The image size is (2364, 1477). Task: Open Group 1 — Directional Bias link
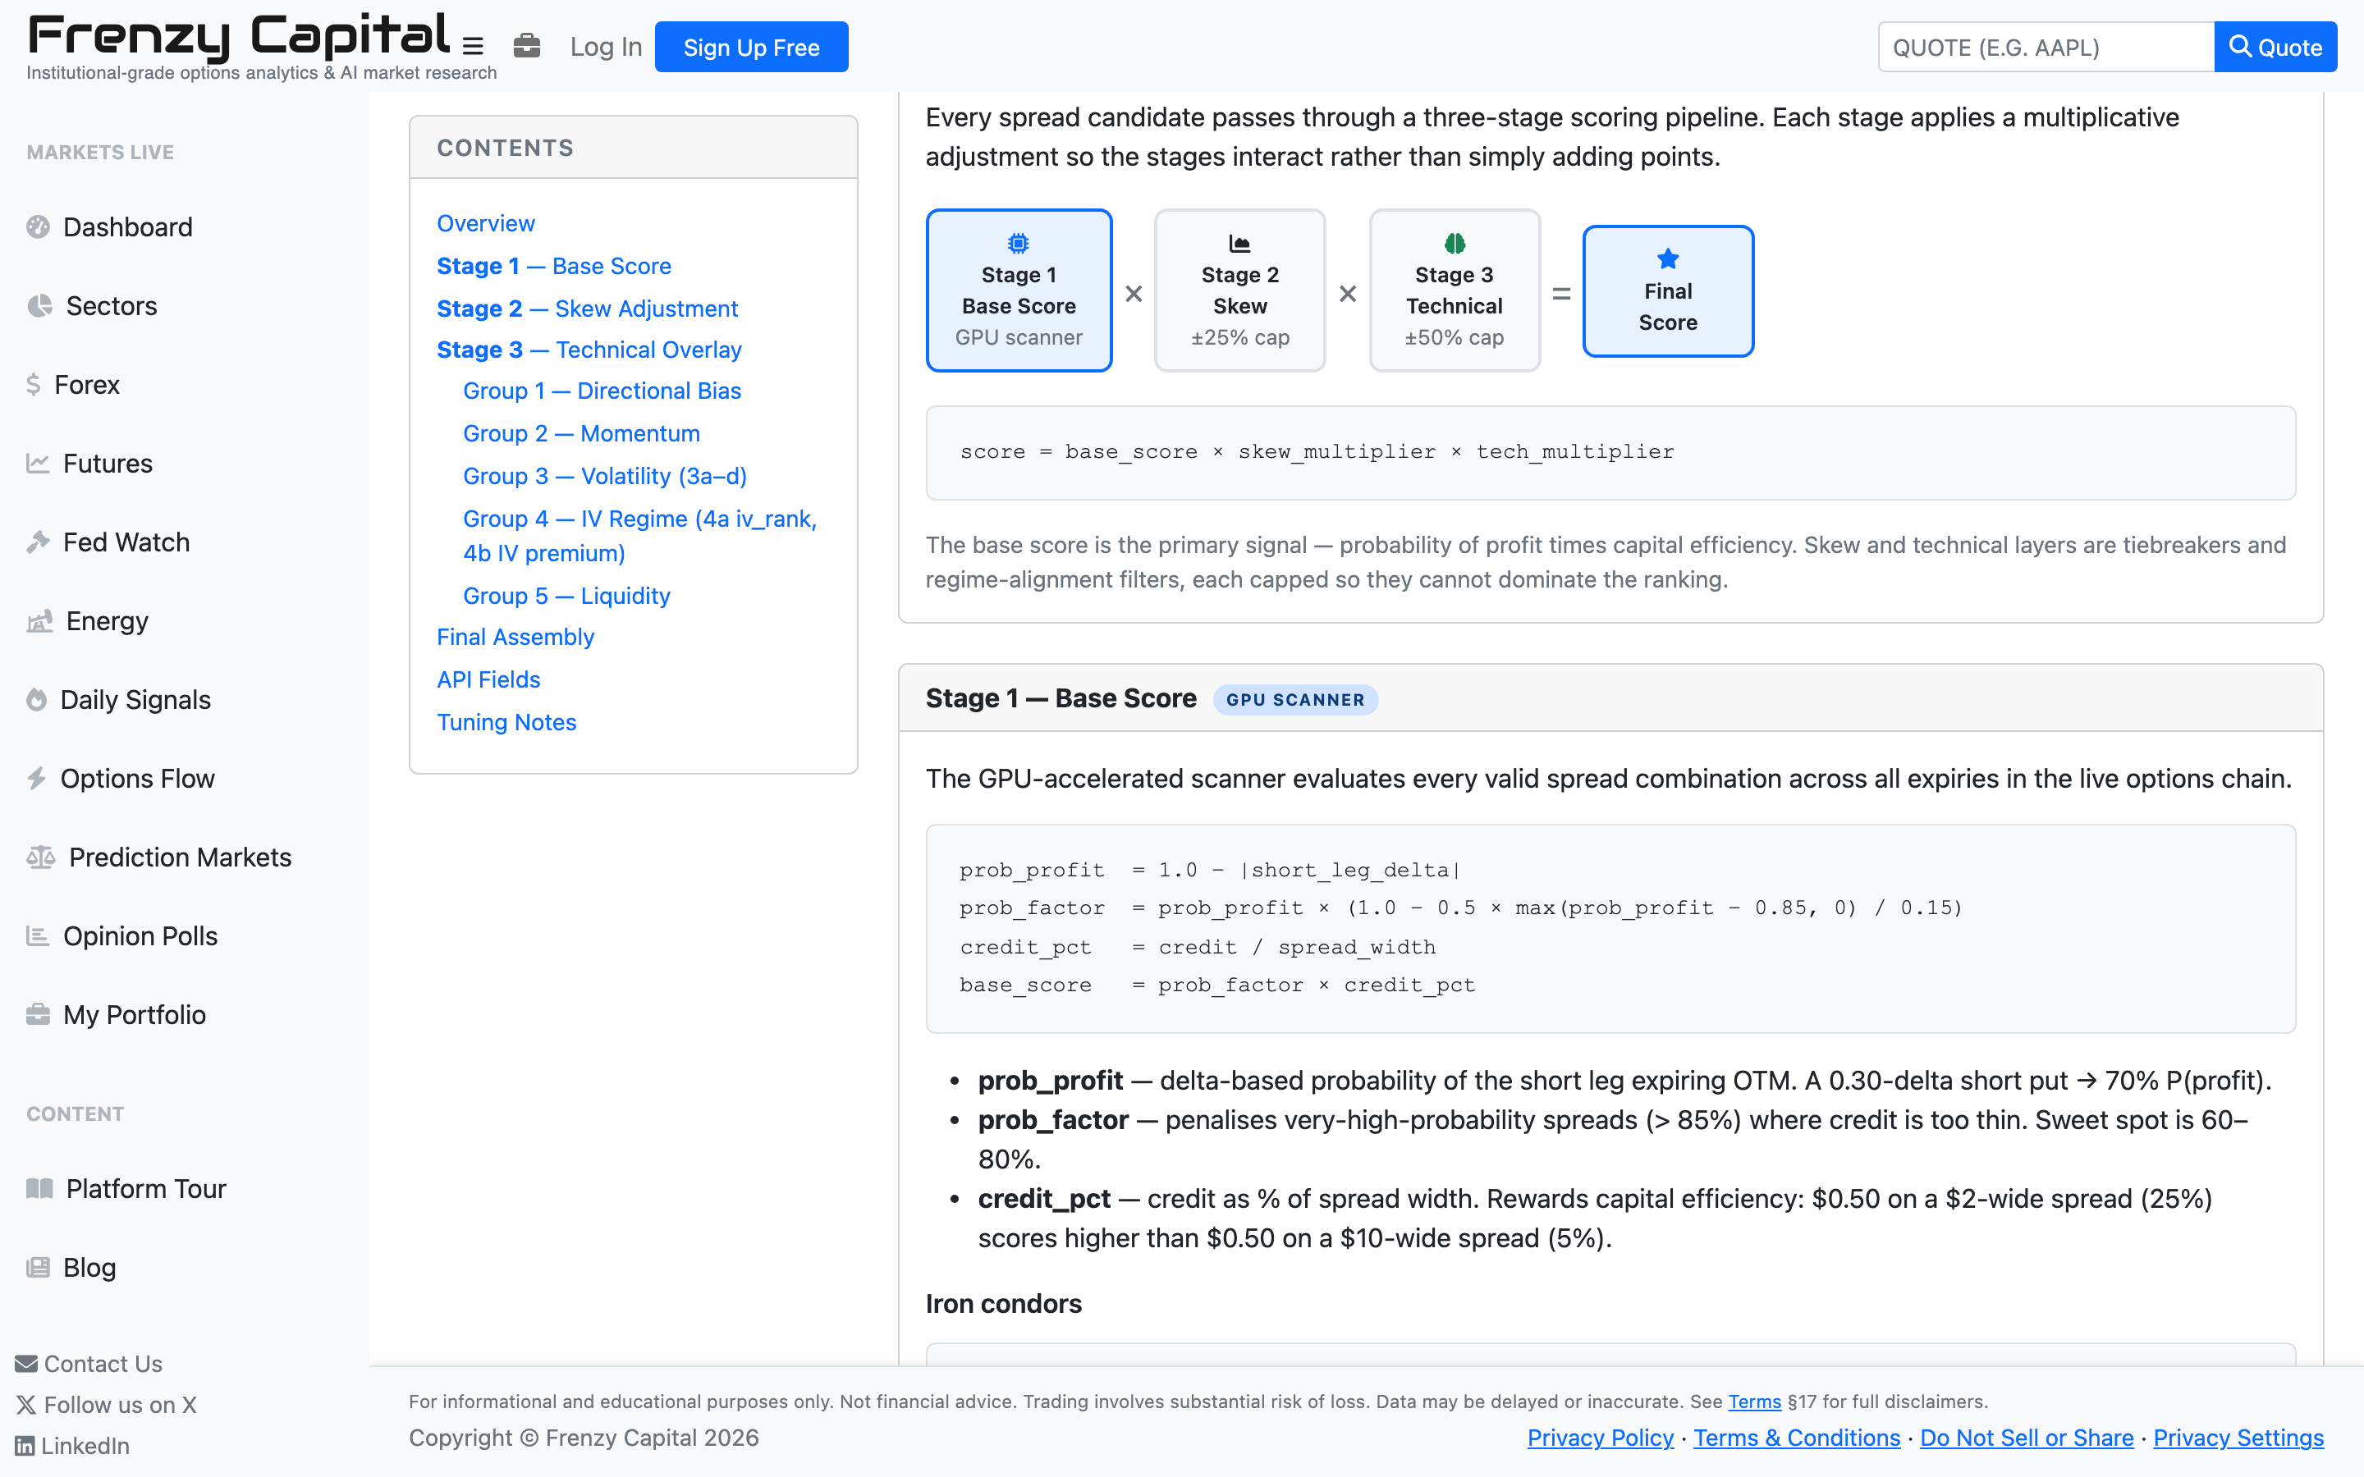point(602,391)
